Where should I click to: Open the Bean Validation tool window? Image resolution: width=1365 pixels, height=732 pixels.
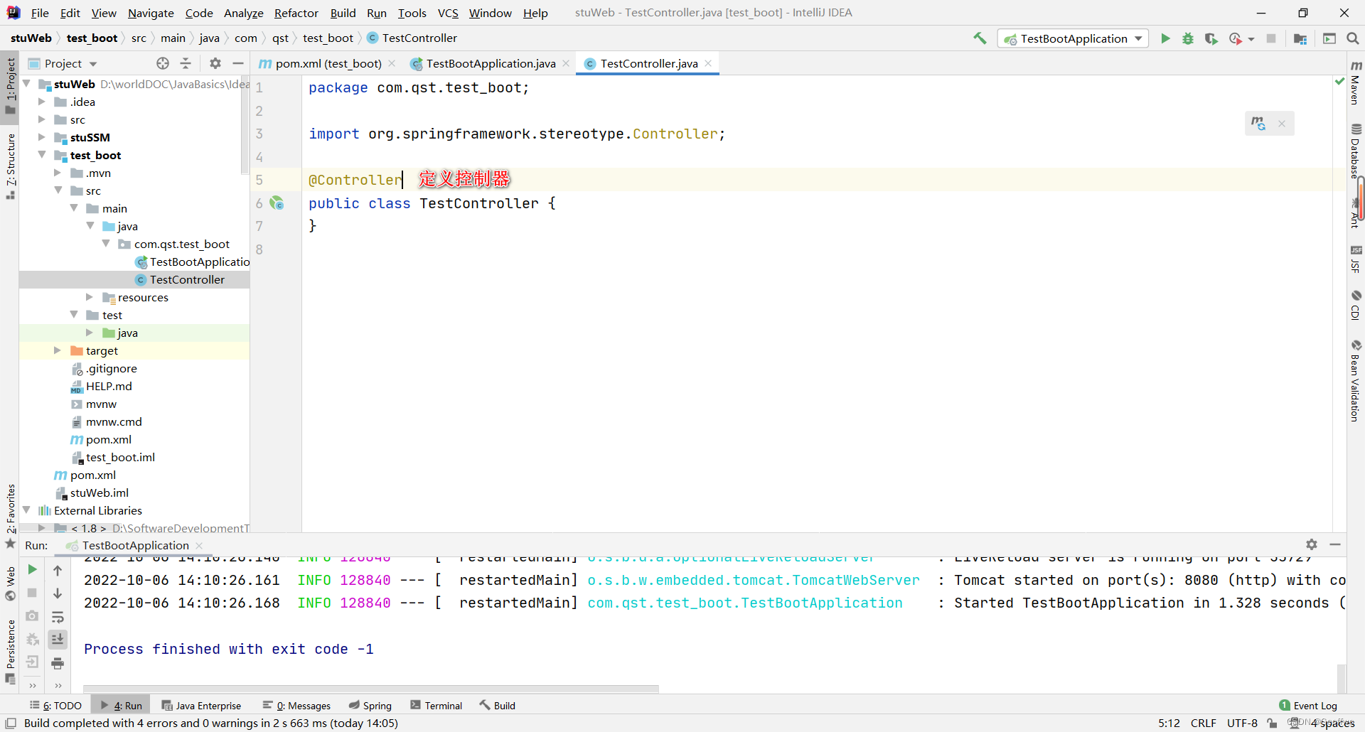click(x=1356, y=381)
